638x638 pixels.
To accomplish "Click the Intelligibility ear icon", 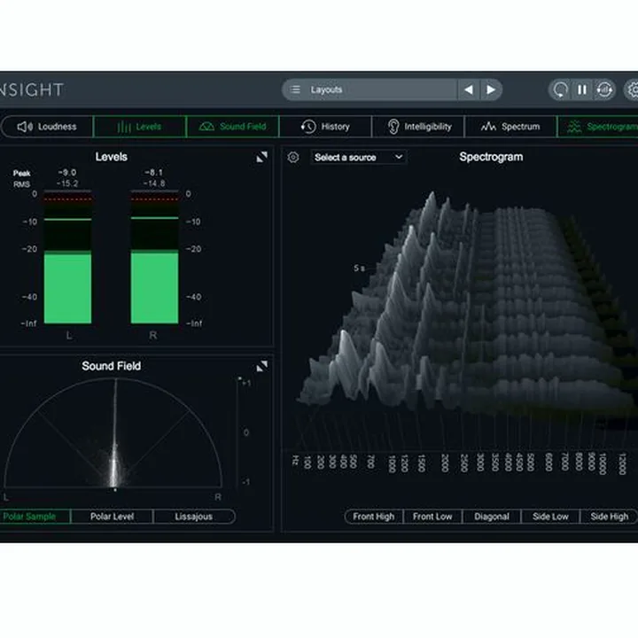I will [393, 127].
